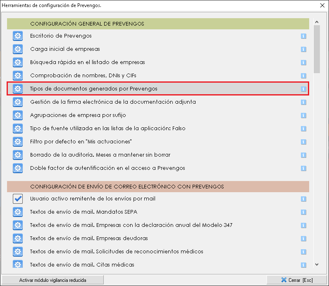Screen dimensions: 329x286
Task: Click gear icon for Borrado de la auditoría
Action: coord(18,155)
